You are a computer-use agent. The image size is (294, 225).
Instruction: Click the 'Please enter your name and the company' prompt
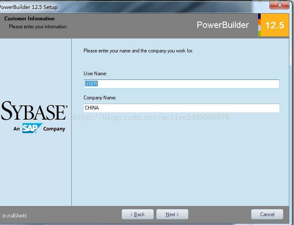138,51
